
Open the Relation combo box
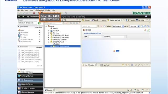pyautogui.click(x=119, y=37)
